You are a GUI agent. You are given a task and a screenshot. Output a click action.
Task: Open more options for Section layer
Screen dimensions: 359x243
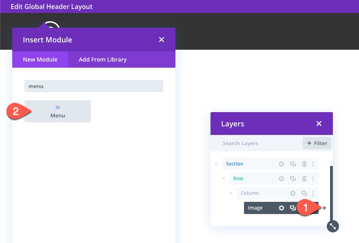(313, 164)
